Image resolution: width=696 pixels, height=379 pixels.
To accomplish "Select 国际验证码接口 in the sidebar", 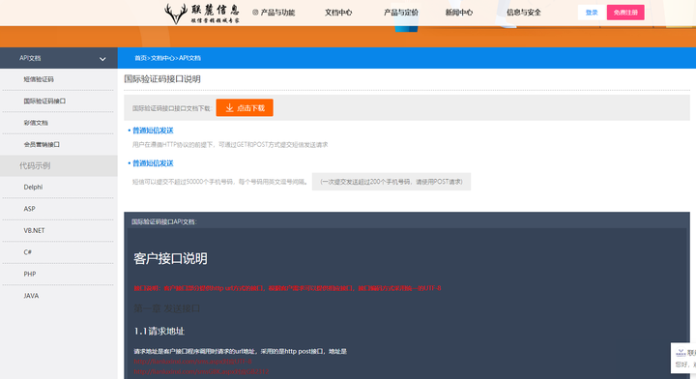I will coord(44,102).
